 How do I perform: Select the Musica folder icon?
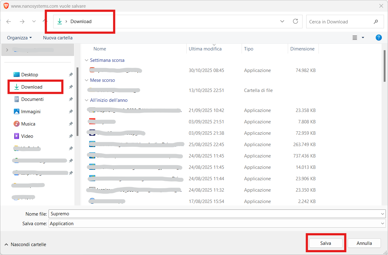(17, 124)
